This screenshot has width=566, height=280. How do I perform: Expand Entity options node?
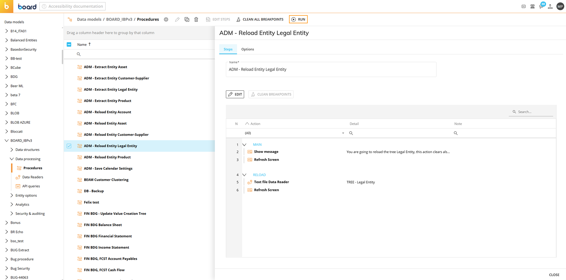[12, 195]
